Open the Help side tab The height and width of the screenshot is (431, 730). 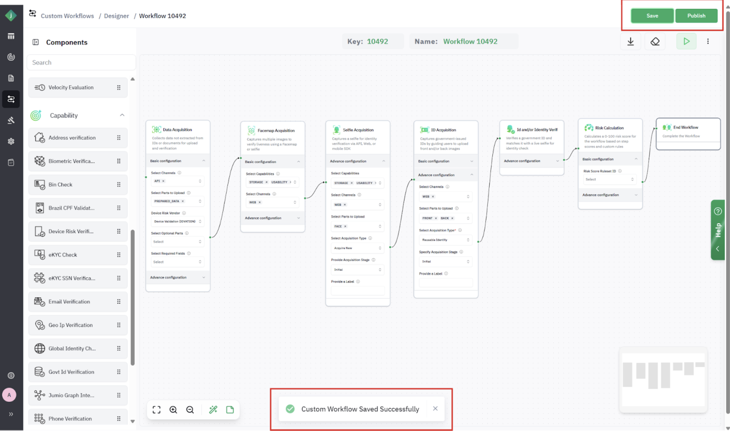pos(718,230)
